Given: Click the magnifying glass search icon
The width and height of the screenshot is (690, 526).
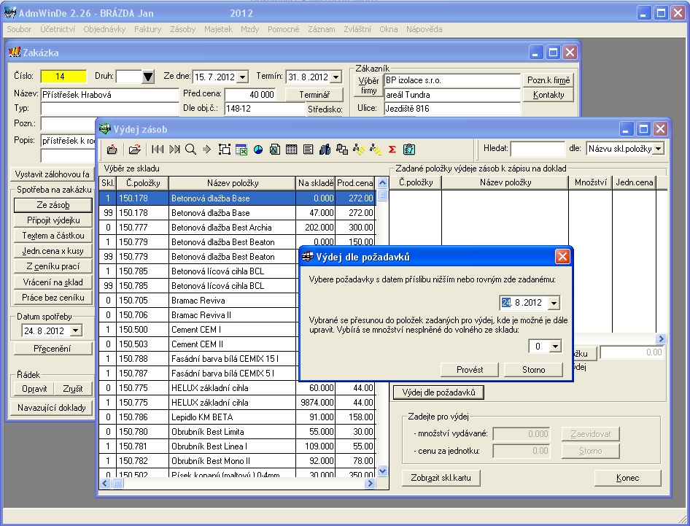Looking at the screenshot, I should 190,150.
